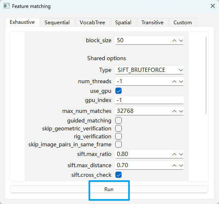Open the Sequential matching tab
This screenshot has width=219, height=204.
click(x=57, y=23)
